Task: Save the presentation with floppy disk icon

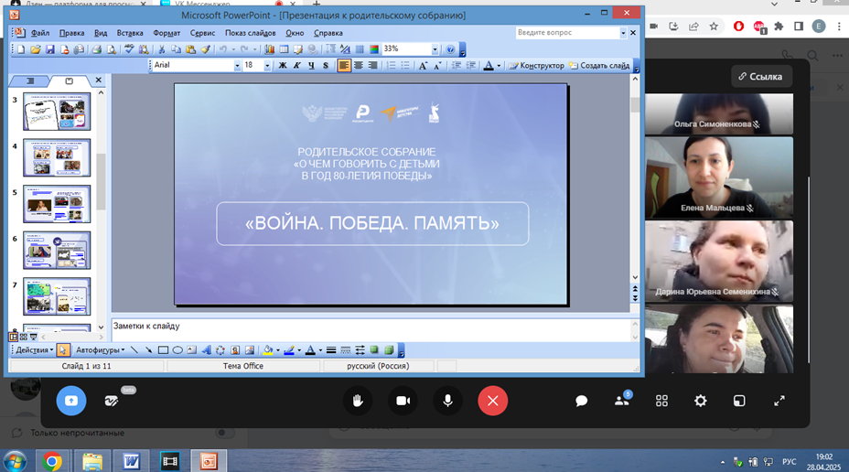Action: click(49, 49)
